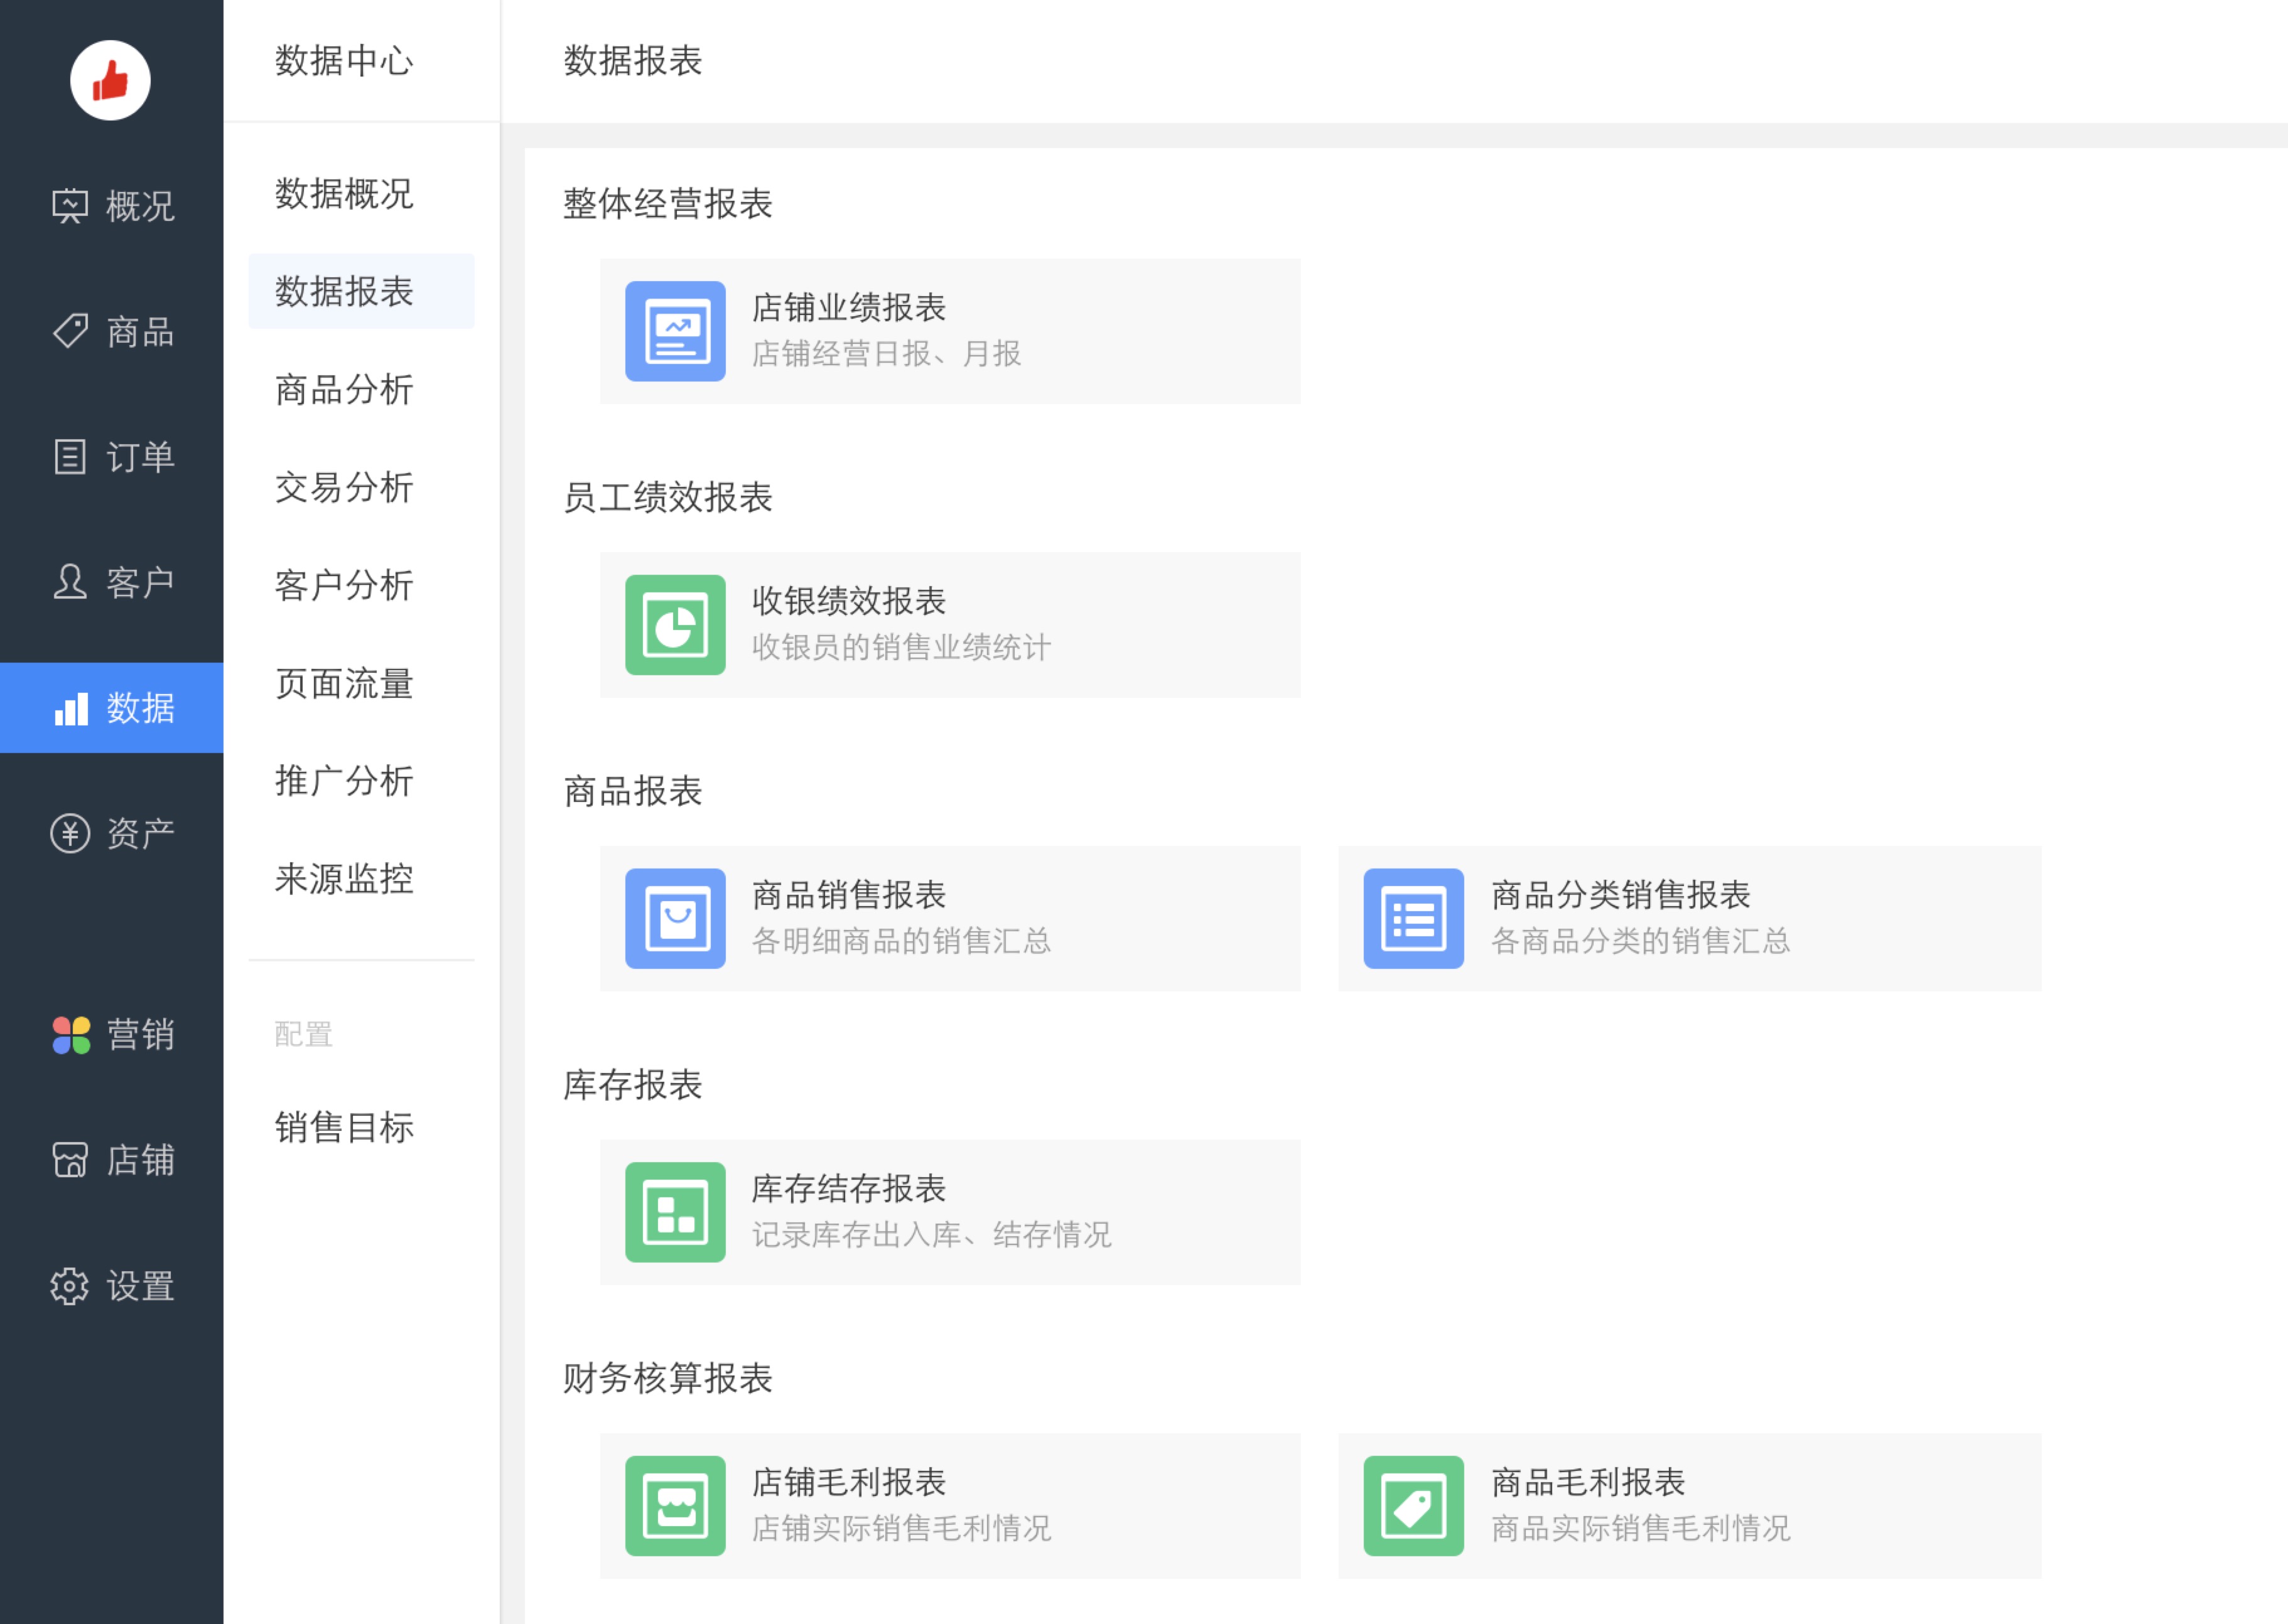Click the 财务核算报表 section heading

tap(667, 1378)
